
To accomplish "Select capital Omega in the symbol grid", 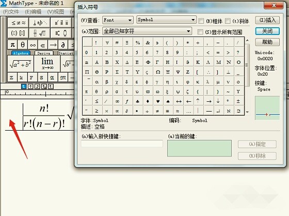I will (x=157, y=72).
